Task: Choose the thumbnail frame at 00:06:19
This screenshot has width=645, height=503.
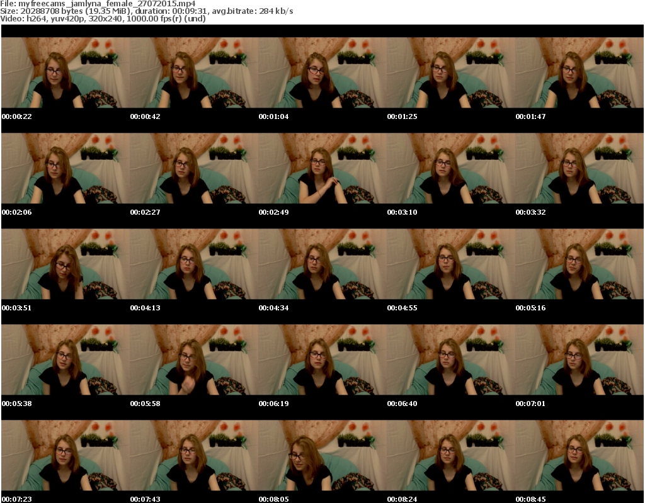Action: tap(322, 360)
